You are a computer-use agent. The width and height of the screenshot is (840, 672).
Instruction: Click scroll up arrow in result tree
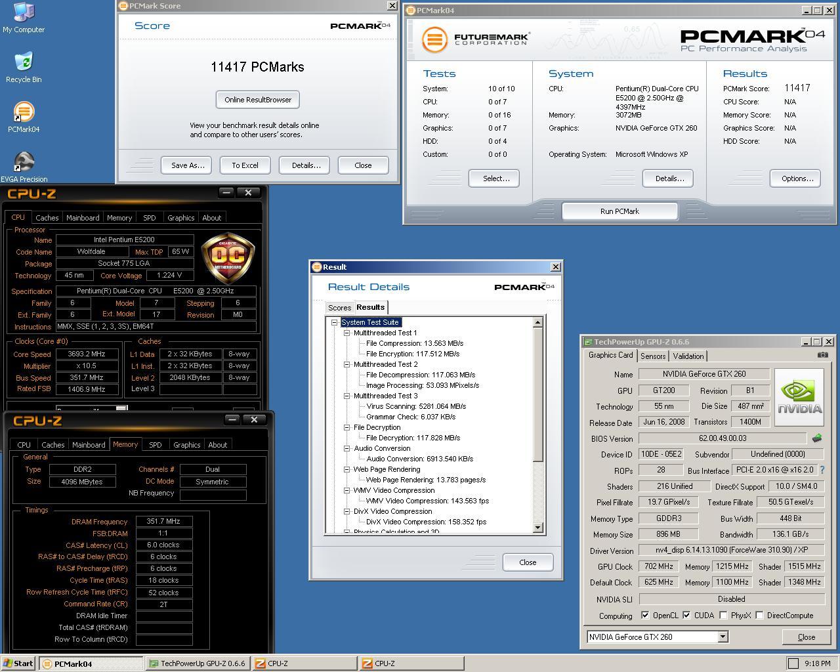(538, 322)
